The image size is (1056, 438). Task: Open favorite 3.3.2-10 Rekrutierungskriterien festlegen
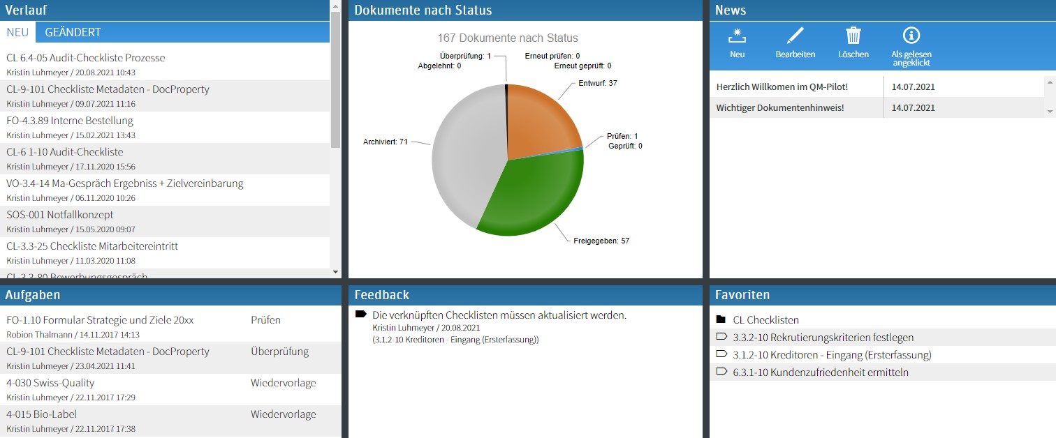click(x=823, y=338)
